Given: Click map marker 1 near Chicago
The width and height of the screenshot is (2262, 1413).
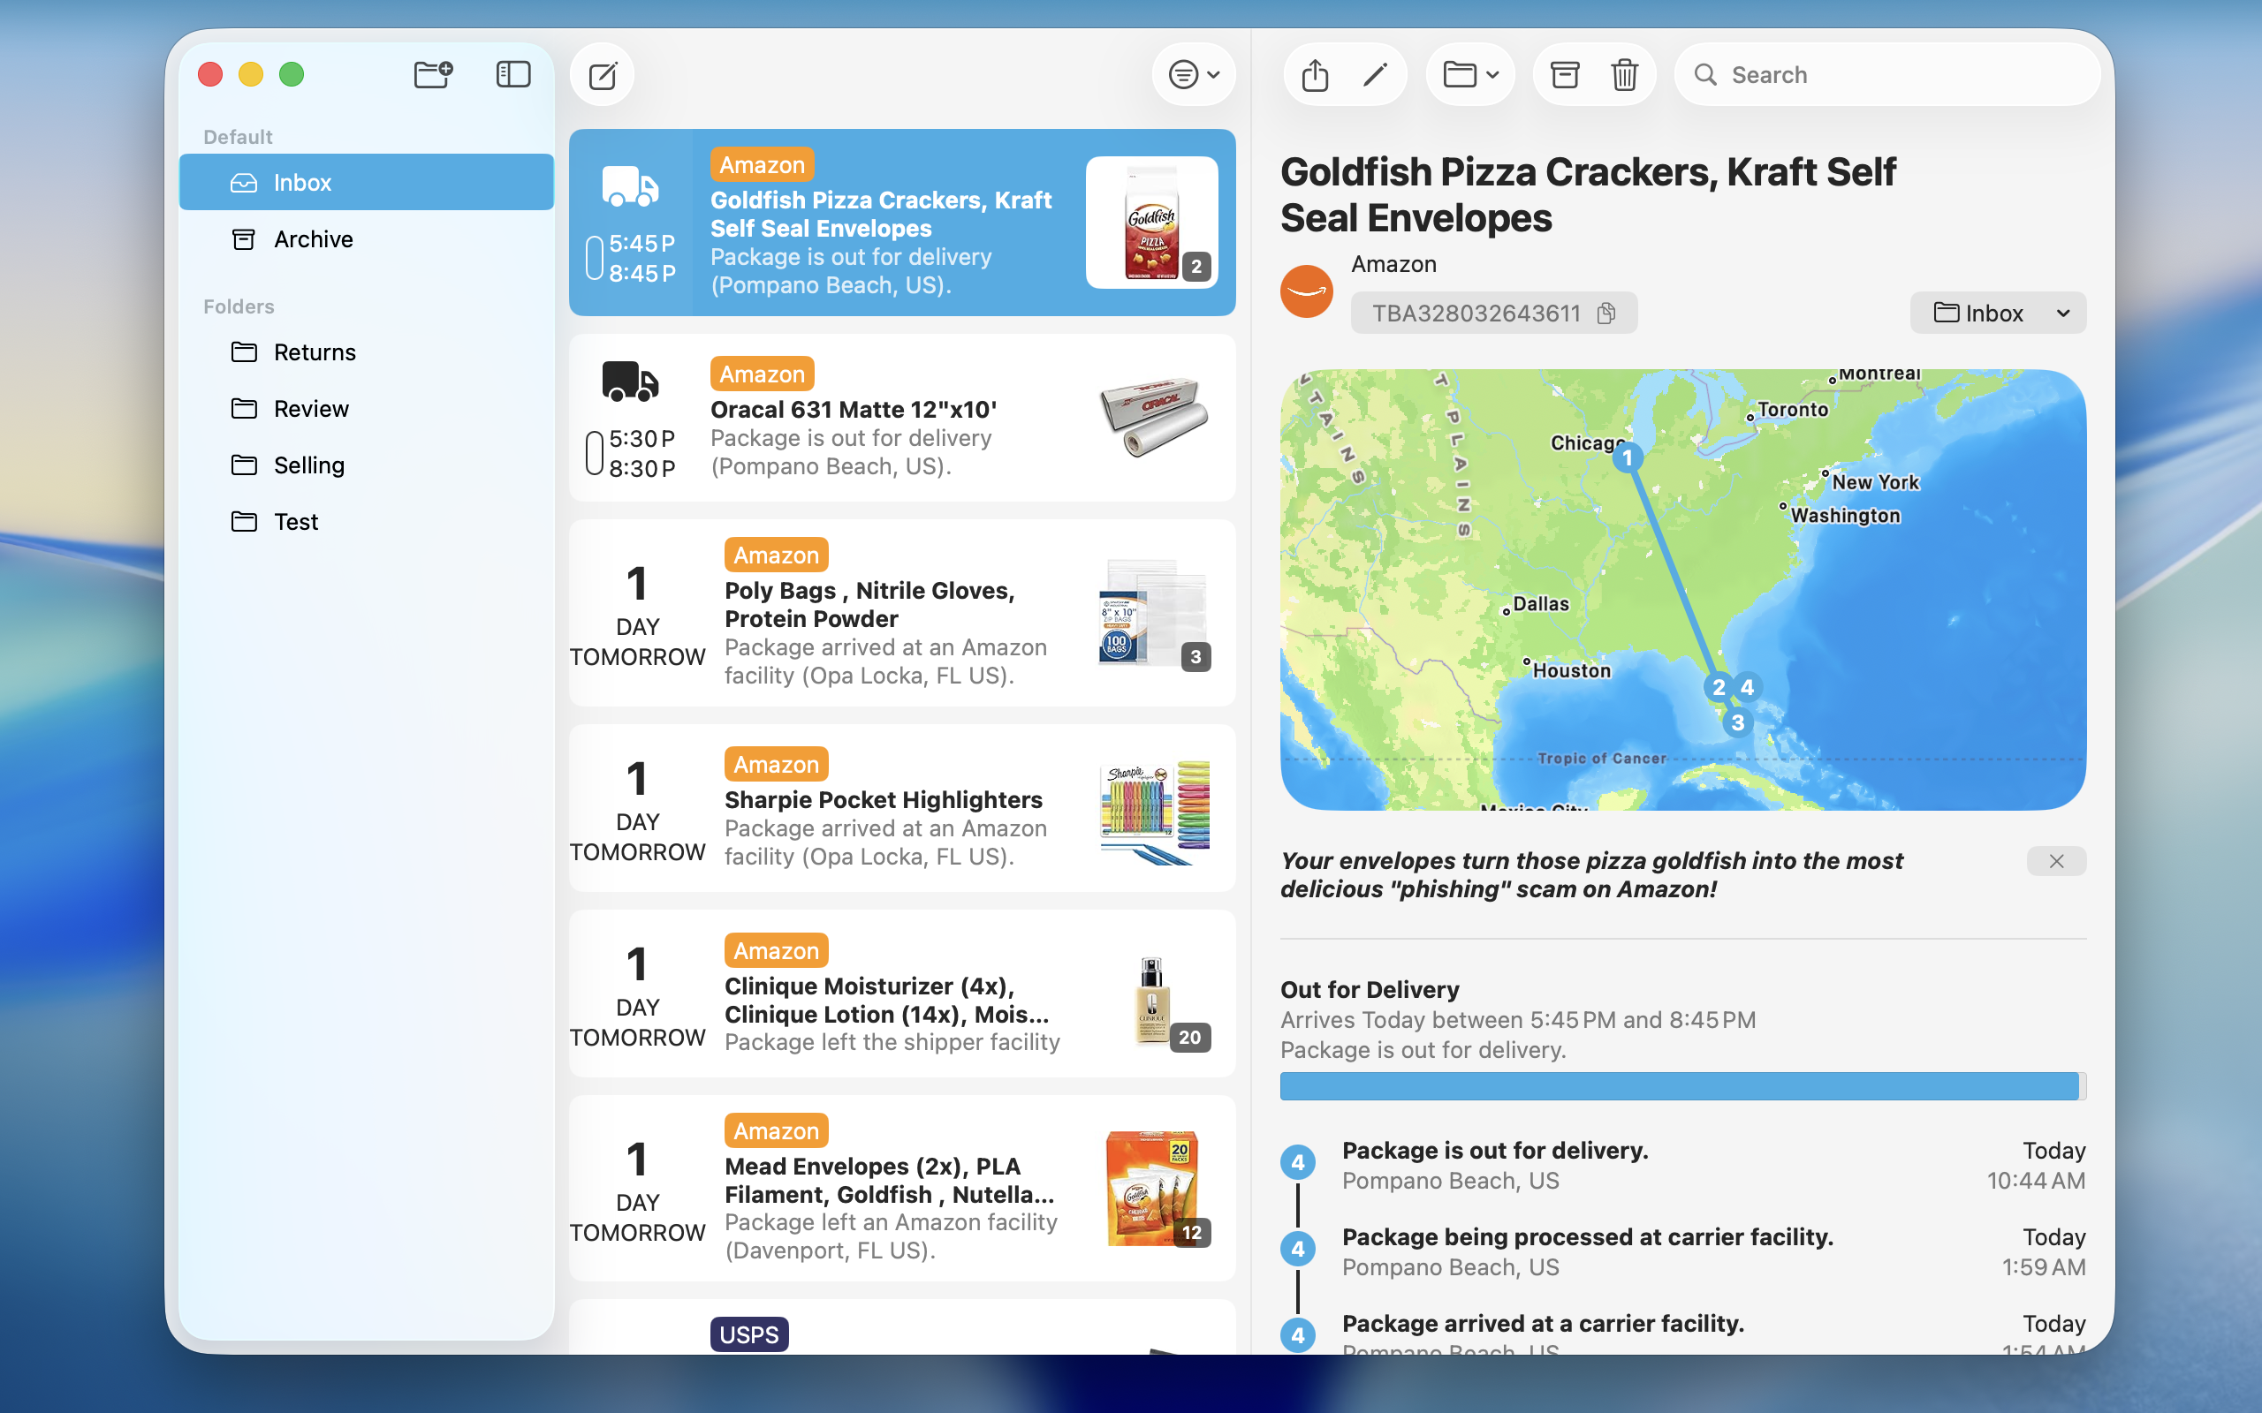Looking at the screenshot, I should point(1628,458).
